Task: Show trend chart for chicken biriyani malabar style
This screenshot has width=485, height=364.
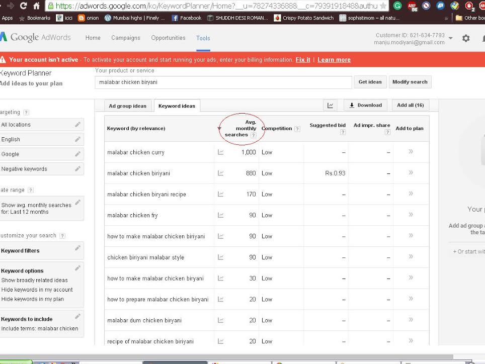Action: [220, 257]
